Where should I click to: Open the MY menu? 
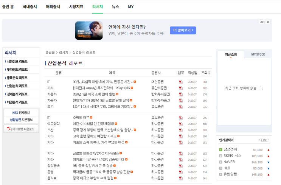(131, 7)
